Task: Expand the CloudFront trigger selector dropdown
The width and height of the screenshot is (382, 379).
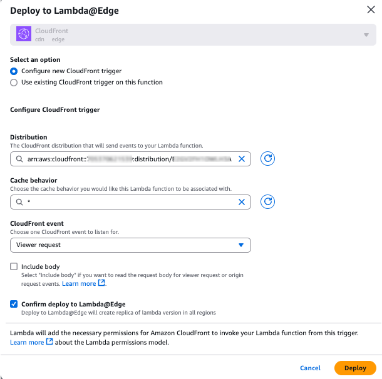Action: click(366, 34)
